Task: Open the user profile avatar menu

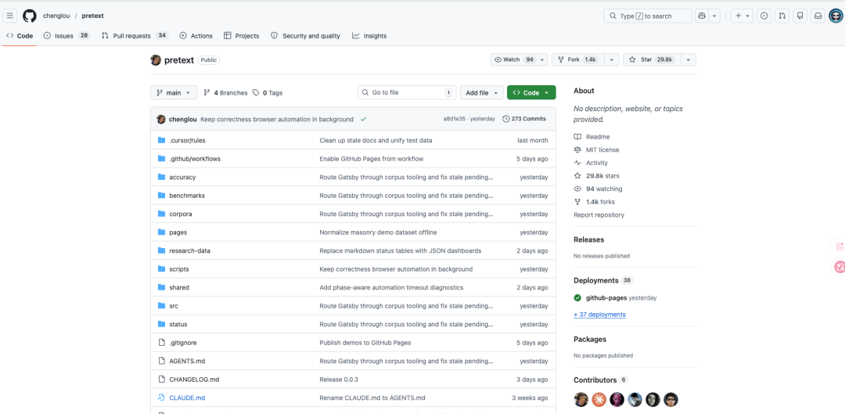Action: (836, 16)
